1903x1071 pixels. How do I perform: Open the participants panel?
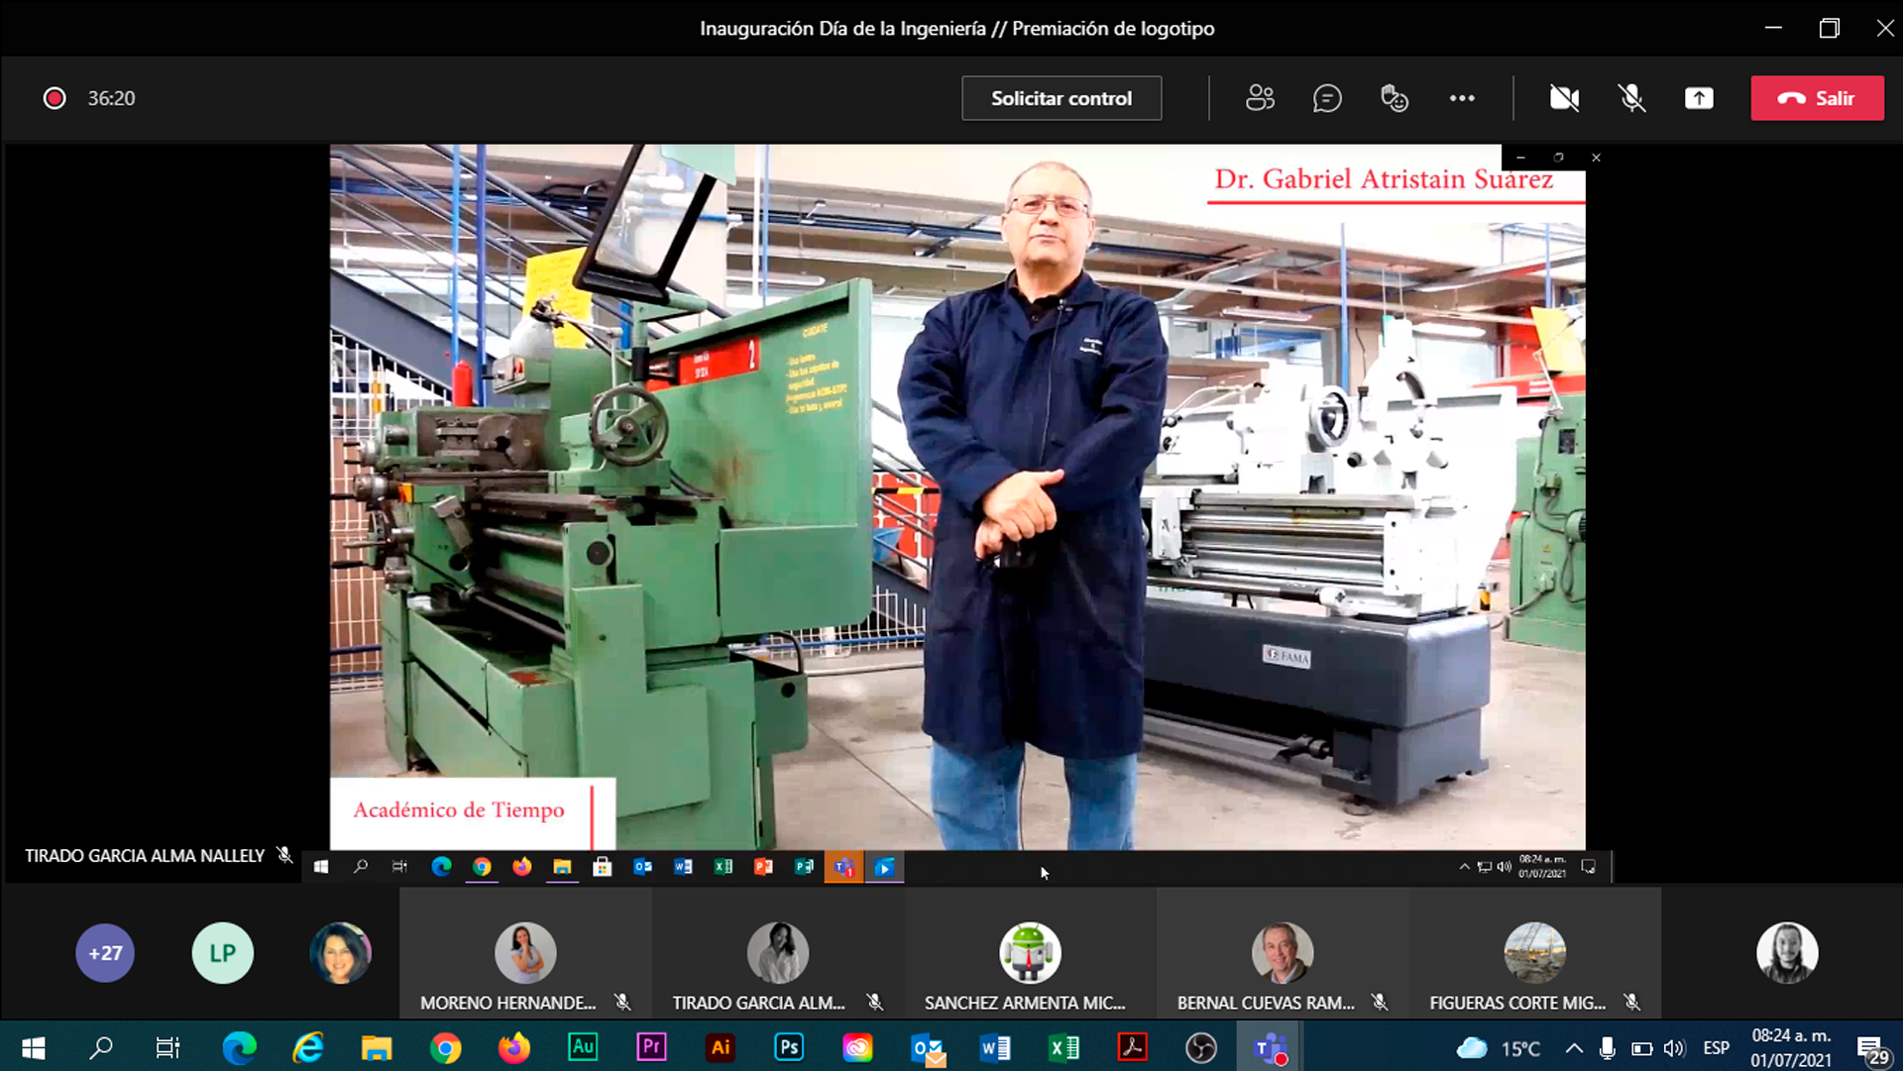[x=1260, y=98]
